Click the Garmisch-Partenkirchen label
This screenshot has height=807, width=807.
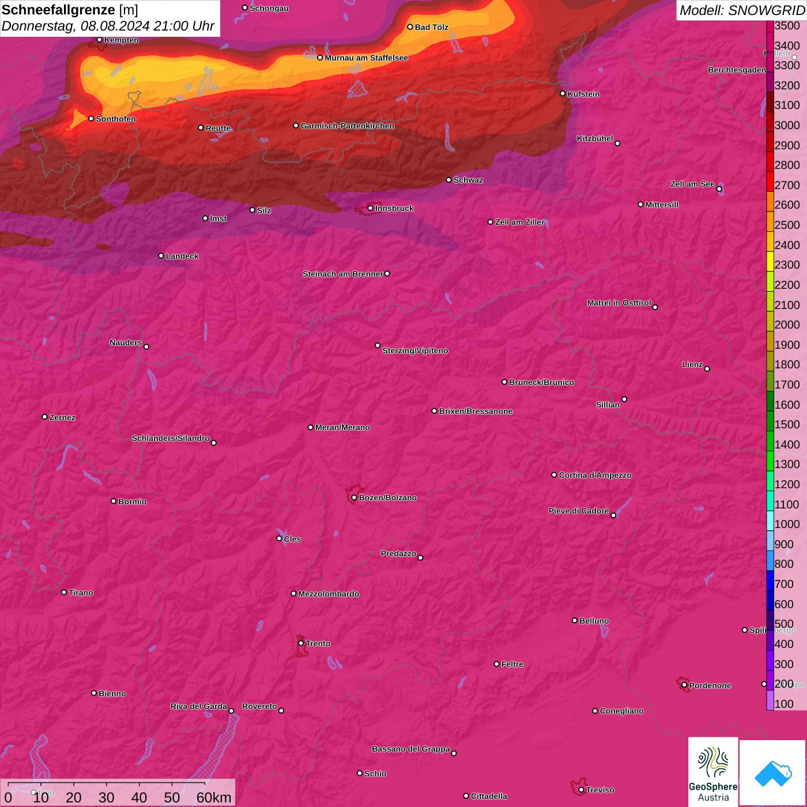[x=348, y=126]
